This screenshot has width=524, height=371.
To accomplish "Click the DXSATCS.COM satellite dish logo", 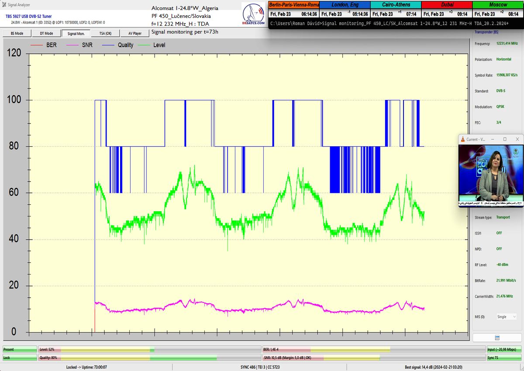I will click(x=254, y=14).
